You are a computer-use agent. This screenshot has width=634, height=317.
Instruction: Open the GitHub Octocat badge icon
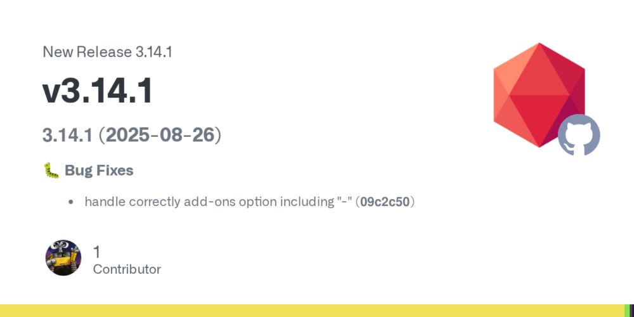point(579,135)
